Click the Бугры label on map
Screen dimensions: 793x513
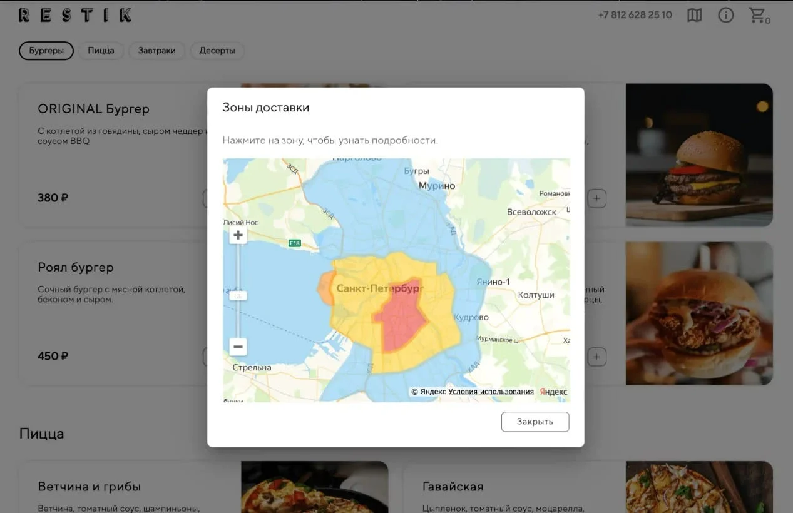416,171
